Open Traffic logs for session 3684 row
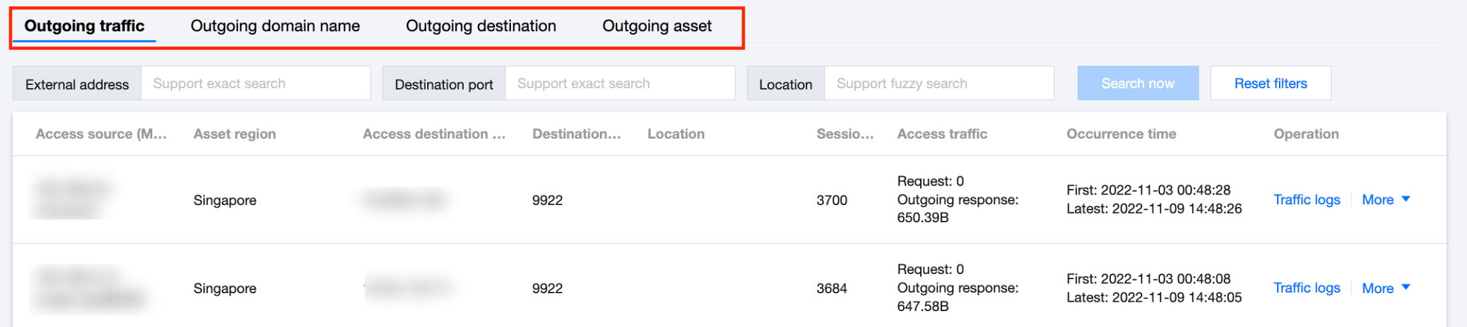 click(1306, 288)
